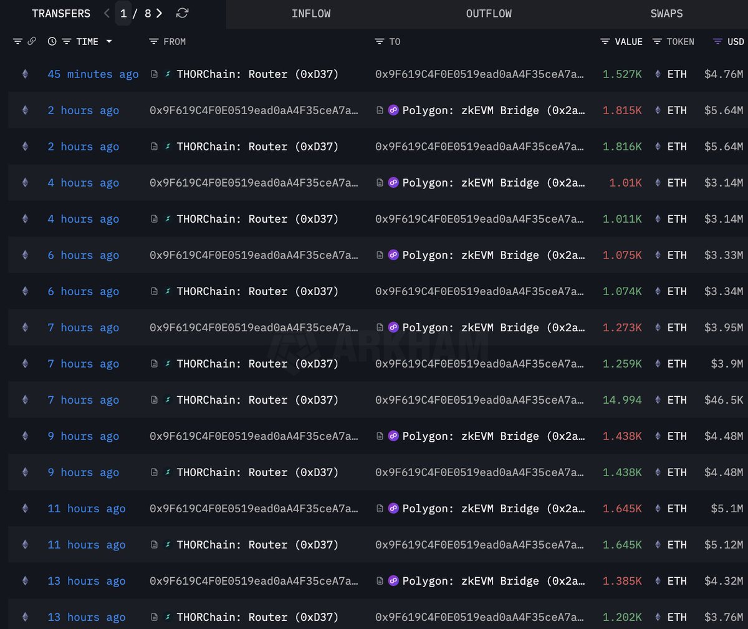Click the Polygon logo on the zkEVM Bridge entry
The width and height of the screenshot is (748, 629).
pyautogui.click(x=393, y=110)
